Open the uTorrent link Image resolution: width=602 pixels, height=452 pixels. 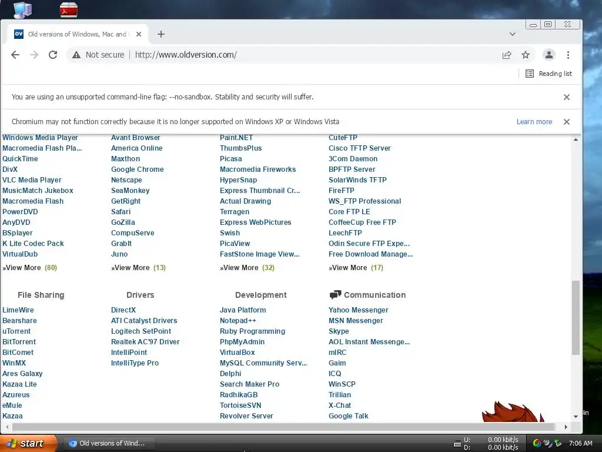16,331
